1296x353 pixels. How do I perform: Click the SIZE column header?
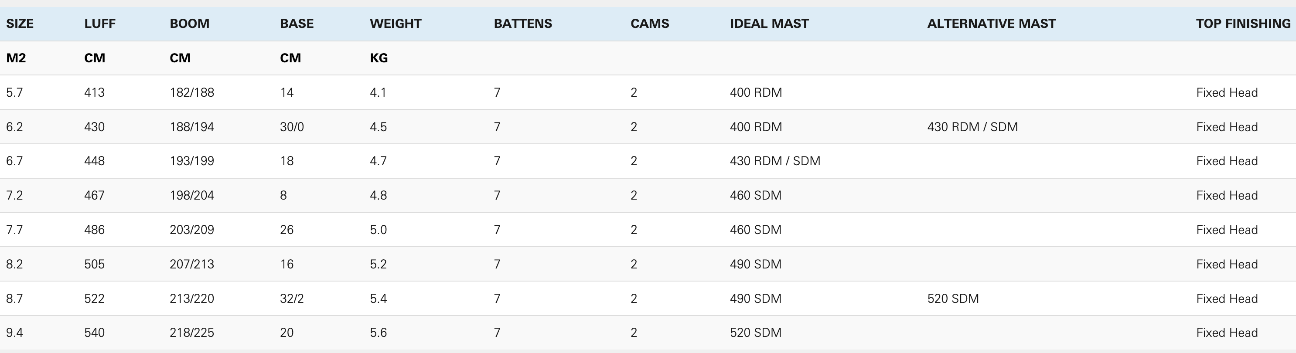coord(20,24)
